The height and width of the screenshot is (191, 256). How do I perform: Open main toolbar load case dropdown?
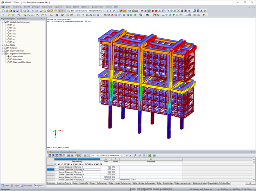pos(104,11)
